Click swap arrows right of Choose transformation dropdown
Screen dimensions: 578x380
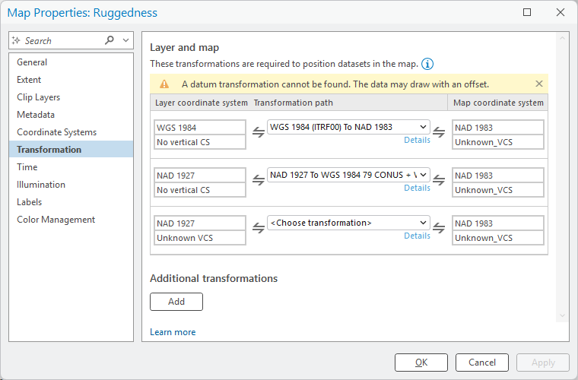[439, 227]
